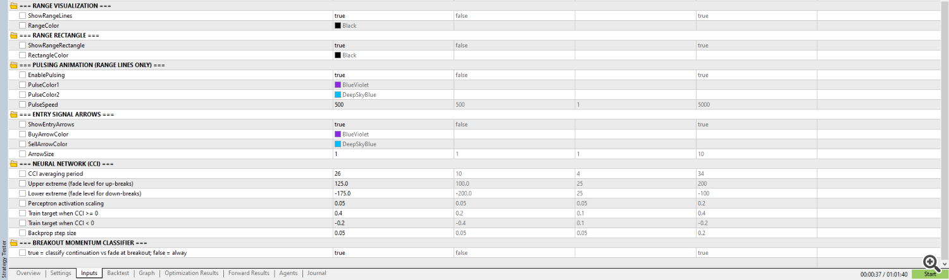949x280 pixels.
Task: Click the BuyArrowColor BlueViolet swatch
Action: point(338,134)
